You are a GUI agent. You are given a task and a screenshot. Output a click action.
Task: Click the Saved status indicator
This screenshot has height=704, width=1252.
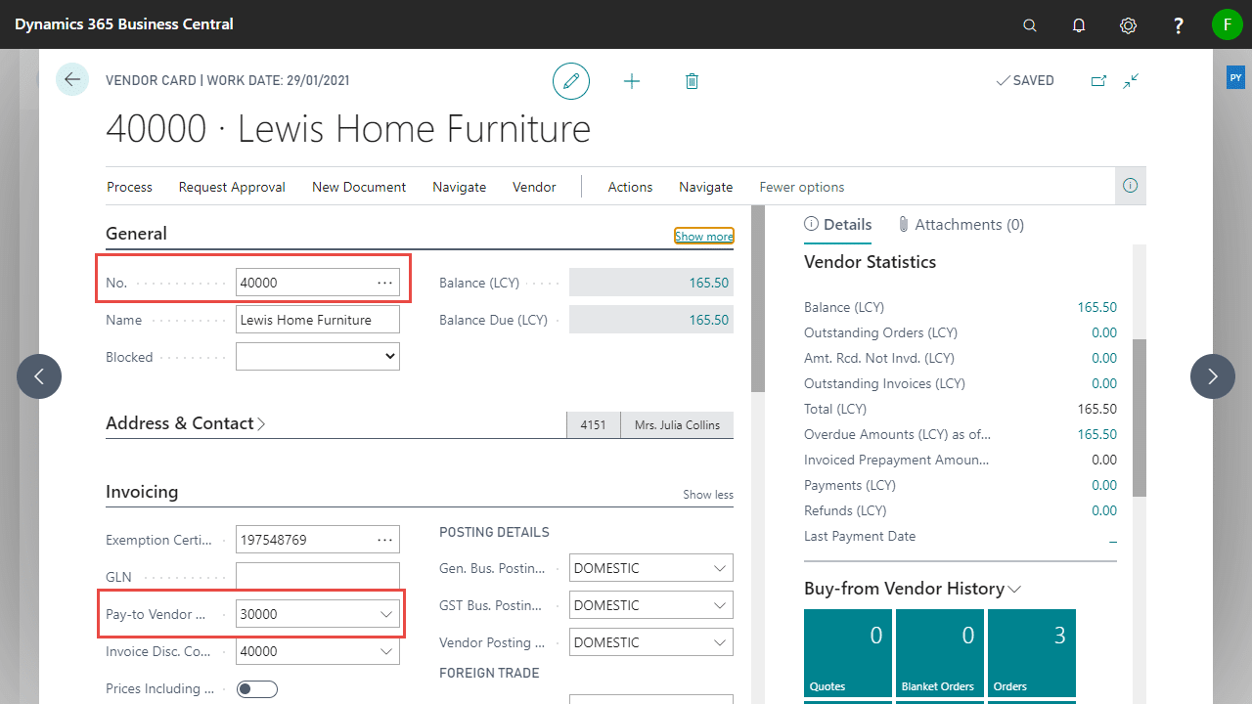1024,81
